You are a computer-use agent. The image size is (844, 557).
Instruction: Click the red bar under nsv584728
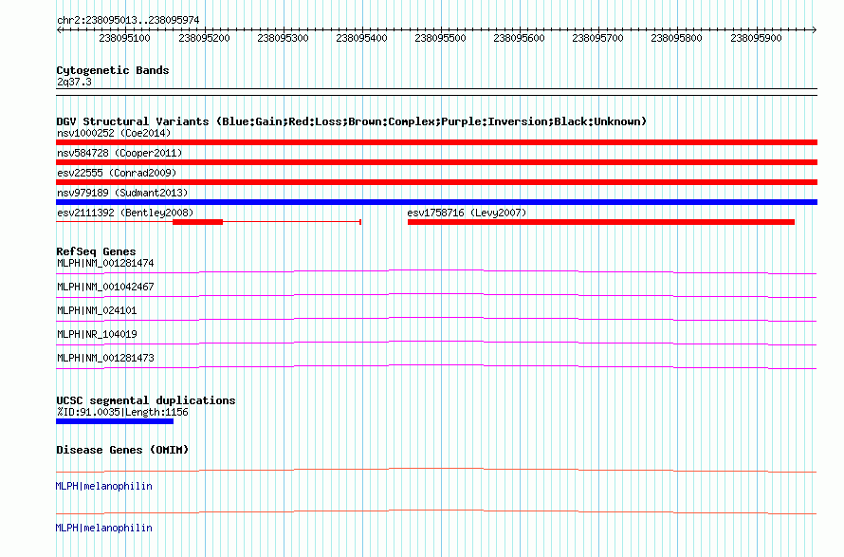tap(436, 162)
